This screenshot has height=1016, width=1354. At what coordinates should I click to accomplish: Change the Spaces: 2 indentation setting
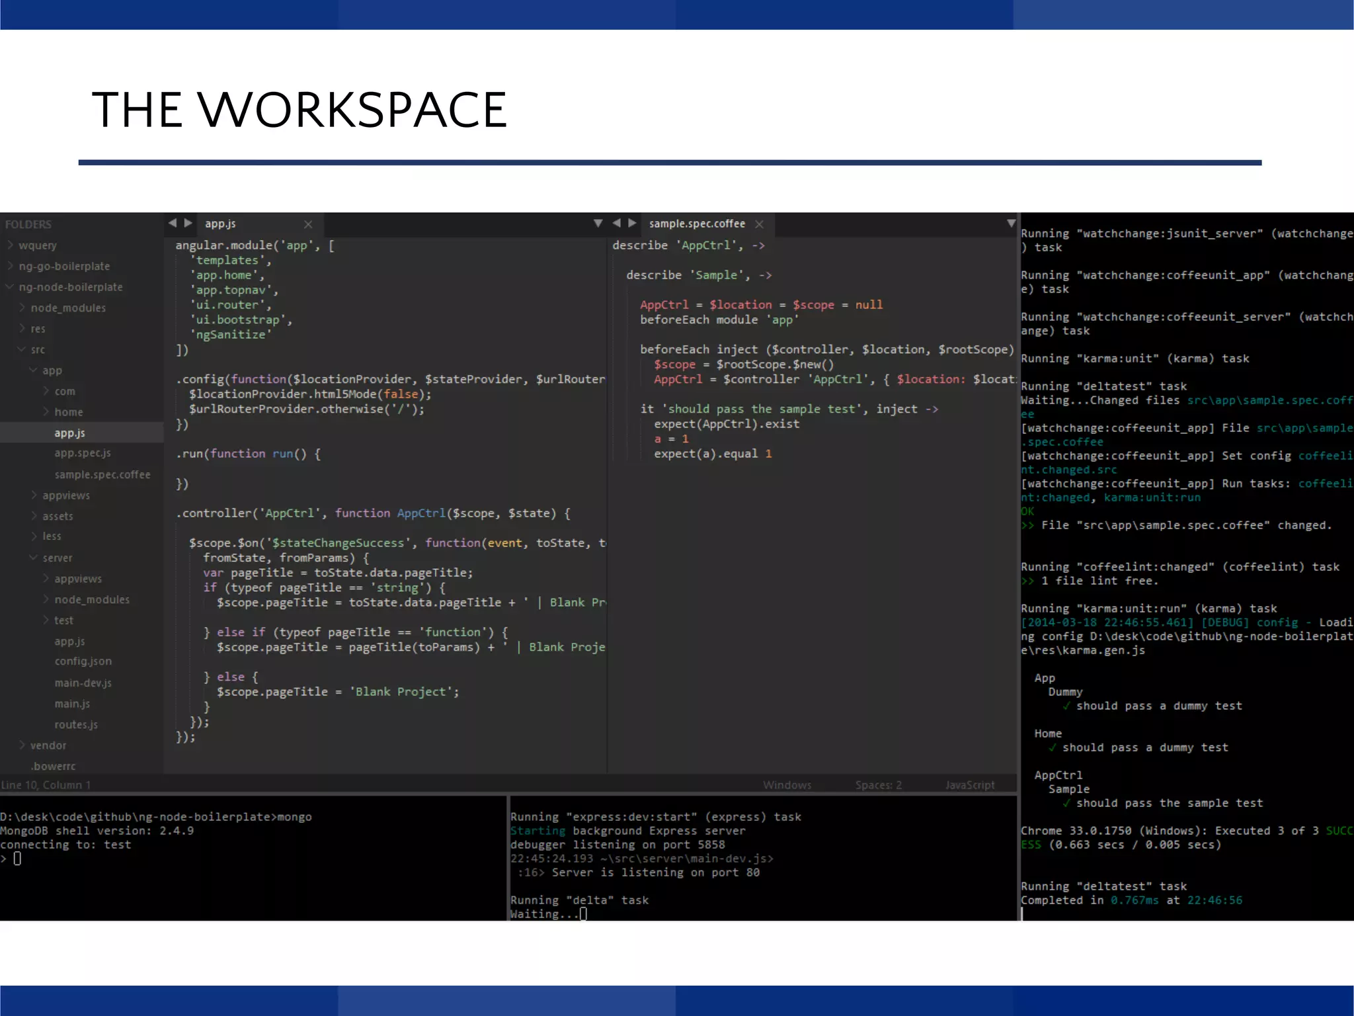pos(878,784)
